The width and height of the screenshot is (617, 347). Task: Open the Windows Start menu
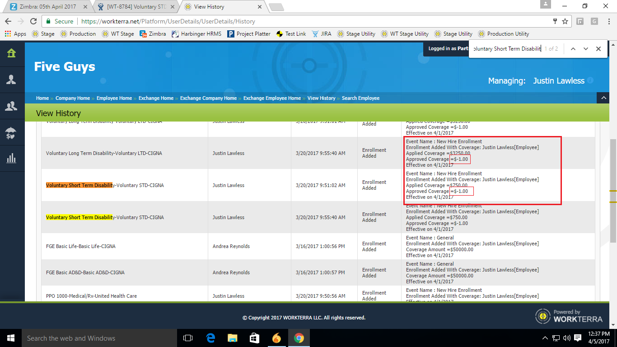pos(10,338)
